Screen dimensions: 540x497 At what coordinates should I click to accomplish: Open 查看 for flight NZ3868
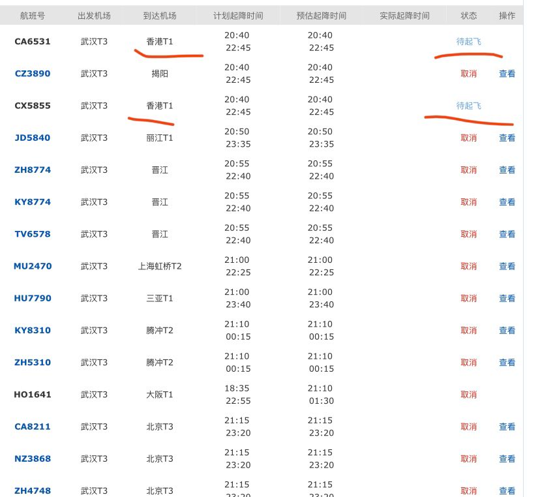click(507, 459)
